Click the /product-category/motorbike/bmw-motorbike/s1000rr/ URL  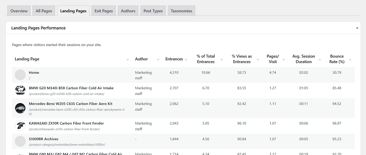[x=67, y=145]
